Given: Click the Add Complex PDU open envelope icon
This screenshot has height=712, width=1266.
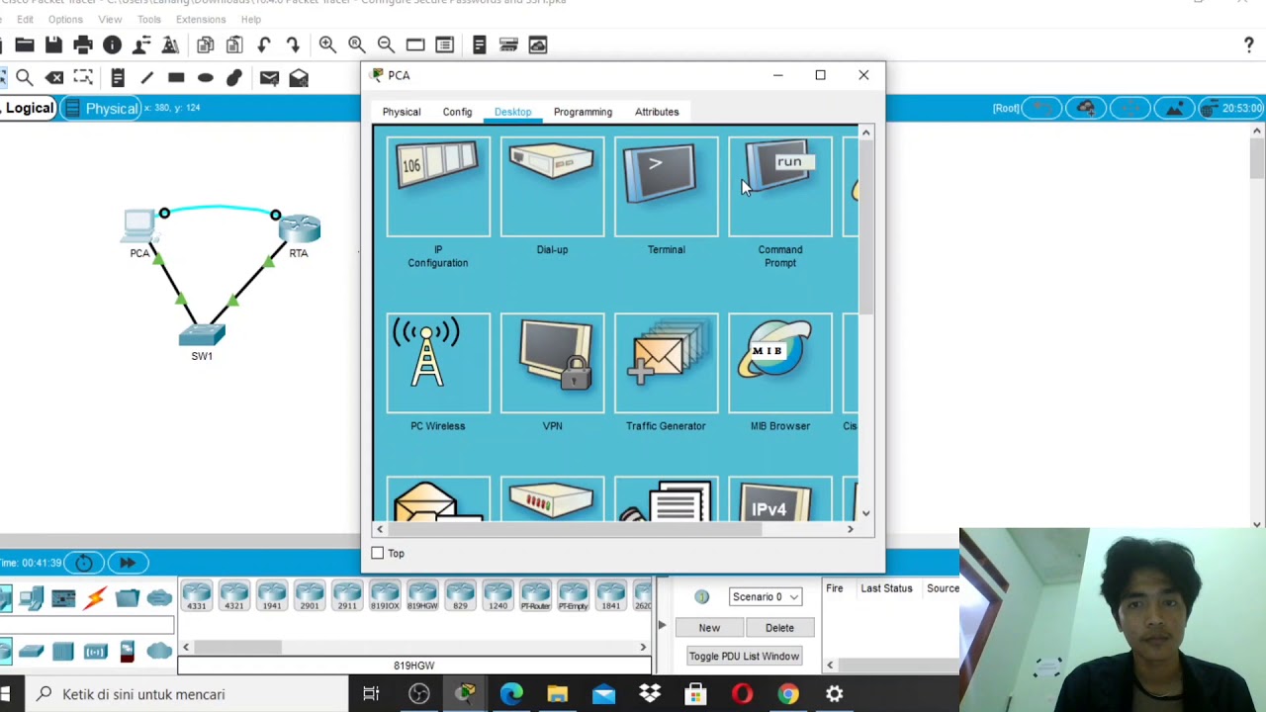Looking at the screenshot, I should pyautogui.click(x=299, y=77).
